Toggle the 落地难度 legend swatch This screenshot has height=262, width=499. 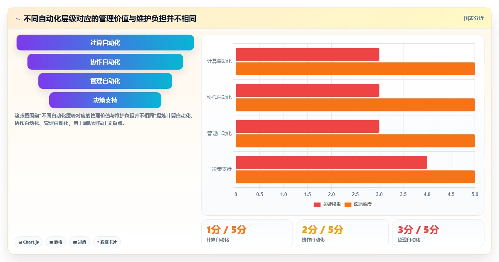click(348, 204)
